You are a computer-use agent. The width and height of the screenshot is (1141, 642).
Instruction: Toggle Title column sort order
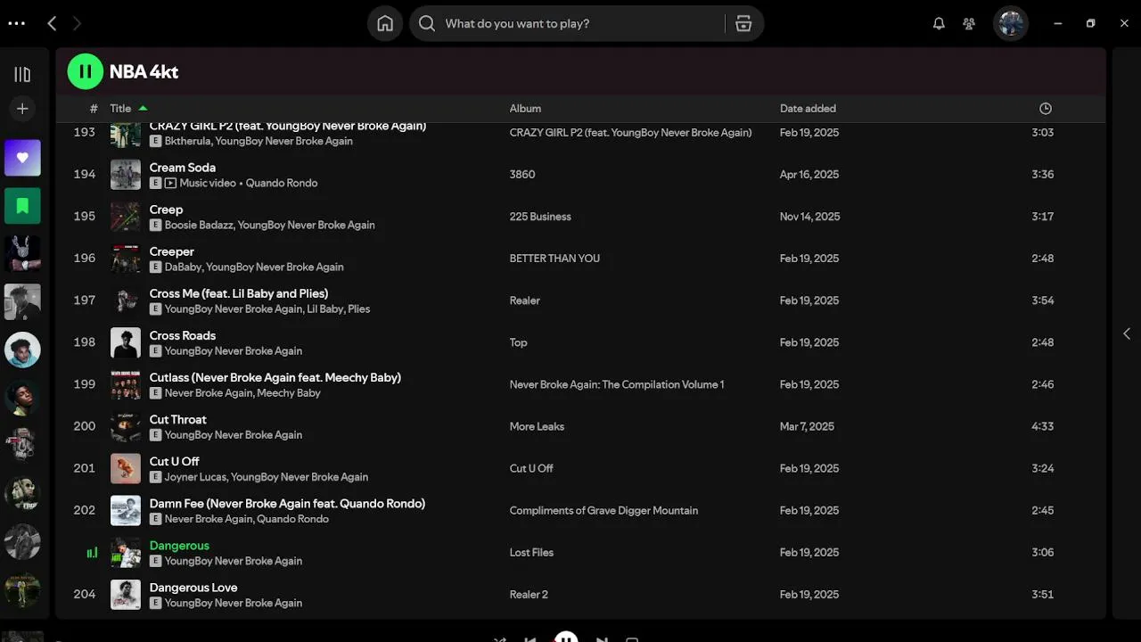click(120, 109)
